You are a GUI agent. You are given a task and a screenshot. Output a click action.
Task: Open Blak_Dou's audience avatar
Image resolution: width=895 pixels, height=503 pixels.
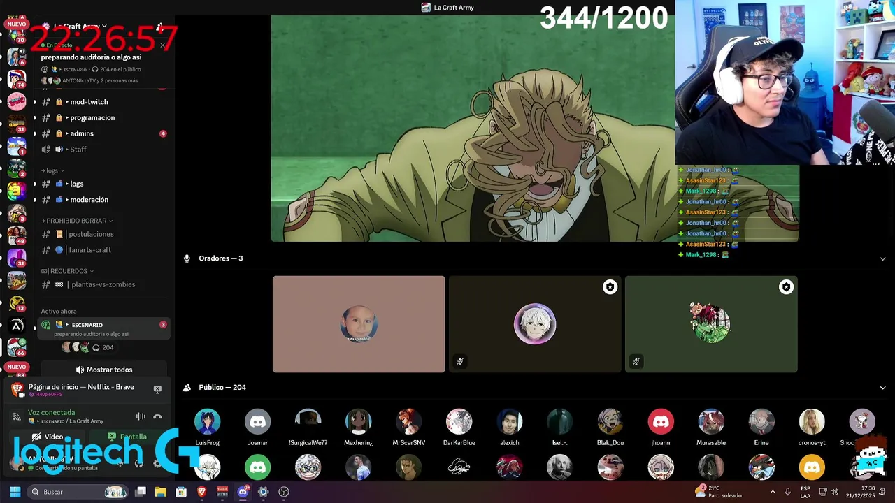pyautogui.click(x=610, y=421)
